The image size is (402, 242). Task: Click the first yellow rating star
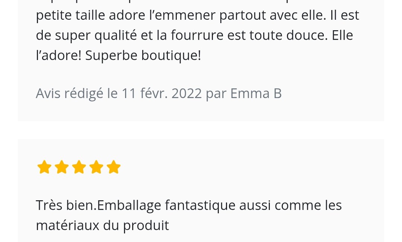44,167
